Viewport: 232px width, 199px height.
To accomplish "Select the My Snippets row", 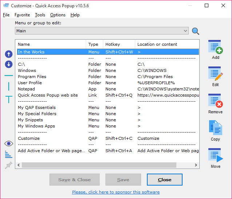I will [x=108, y=120].
